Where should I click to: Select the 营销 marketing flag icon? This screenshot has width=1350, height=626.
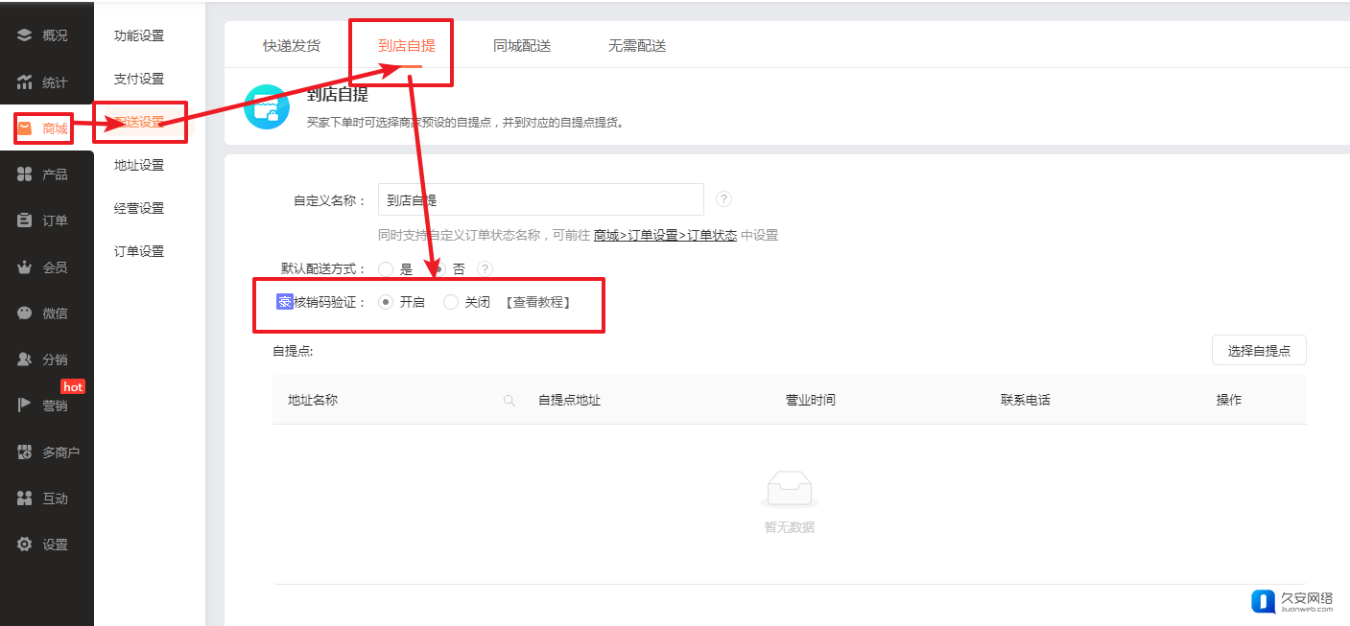click(25, 406)
